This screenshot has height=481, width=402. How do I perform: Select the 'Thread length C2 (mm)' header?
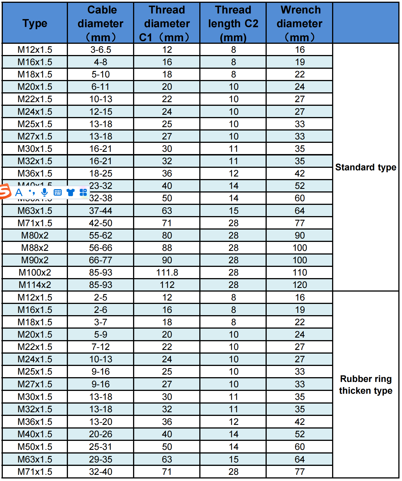233,23
